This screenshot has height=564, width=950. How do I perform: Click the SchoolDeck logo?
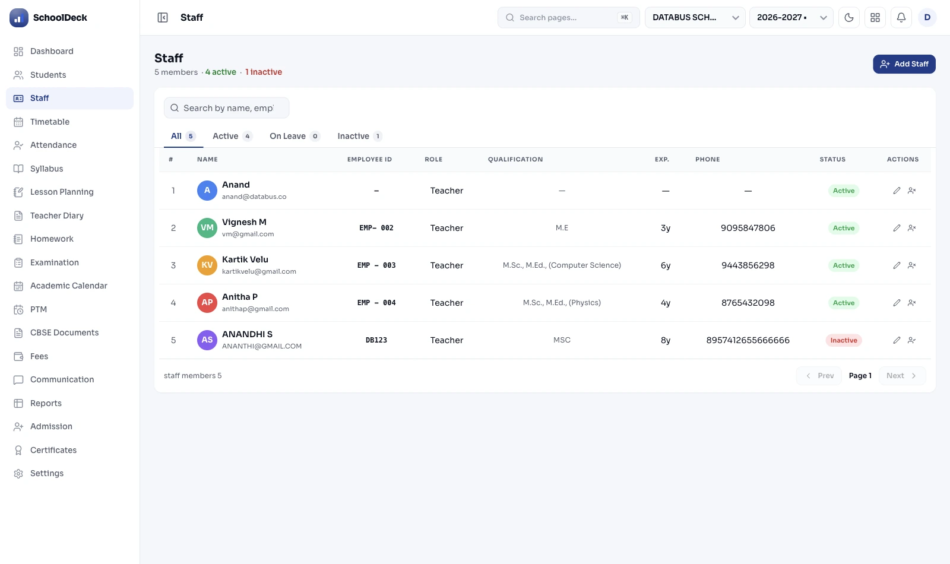[x=19, y=18]
